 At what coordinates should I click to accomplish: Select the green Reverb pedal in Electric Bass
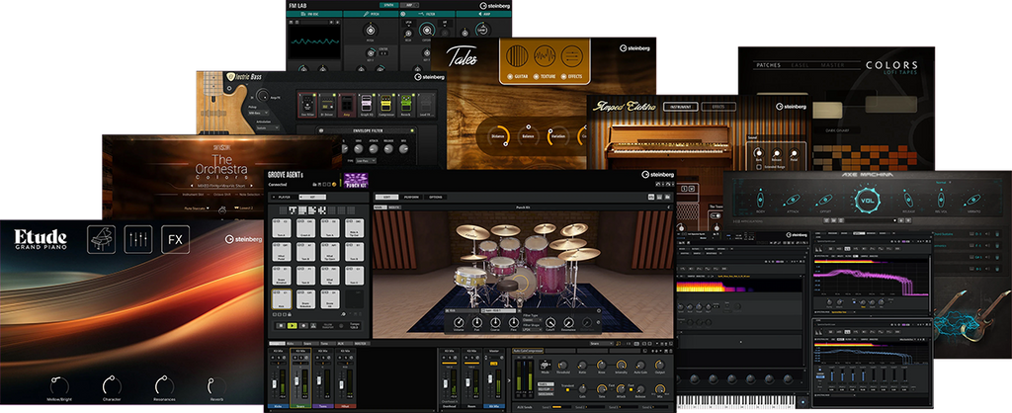[406, 105]
